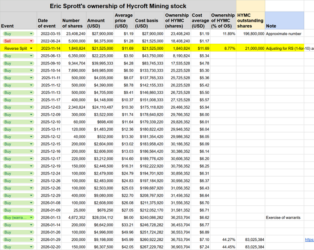The width and height of the screenshot is (314, 250).
Task: Select the Approximate number note cell
Action: click(x=284, y=34)
